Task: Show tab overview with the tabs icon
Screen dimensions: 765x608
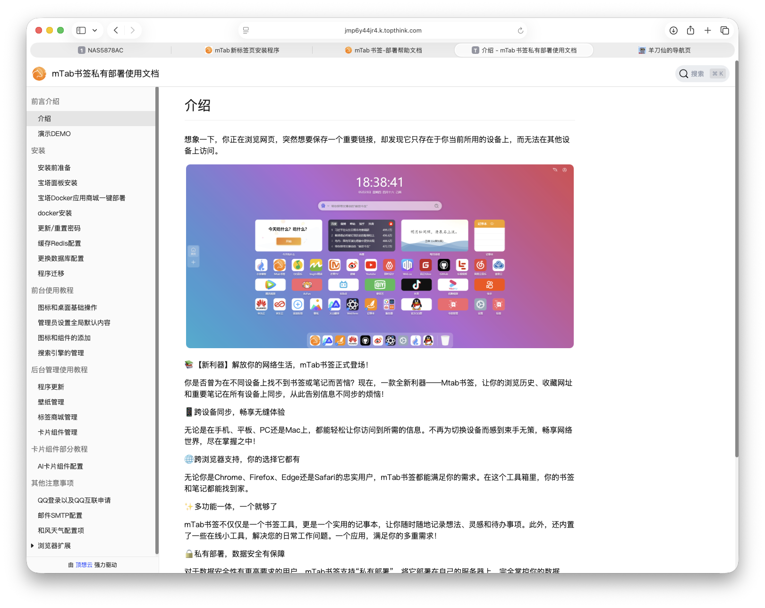Action: [x=724, y=30]
